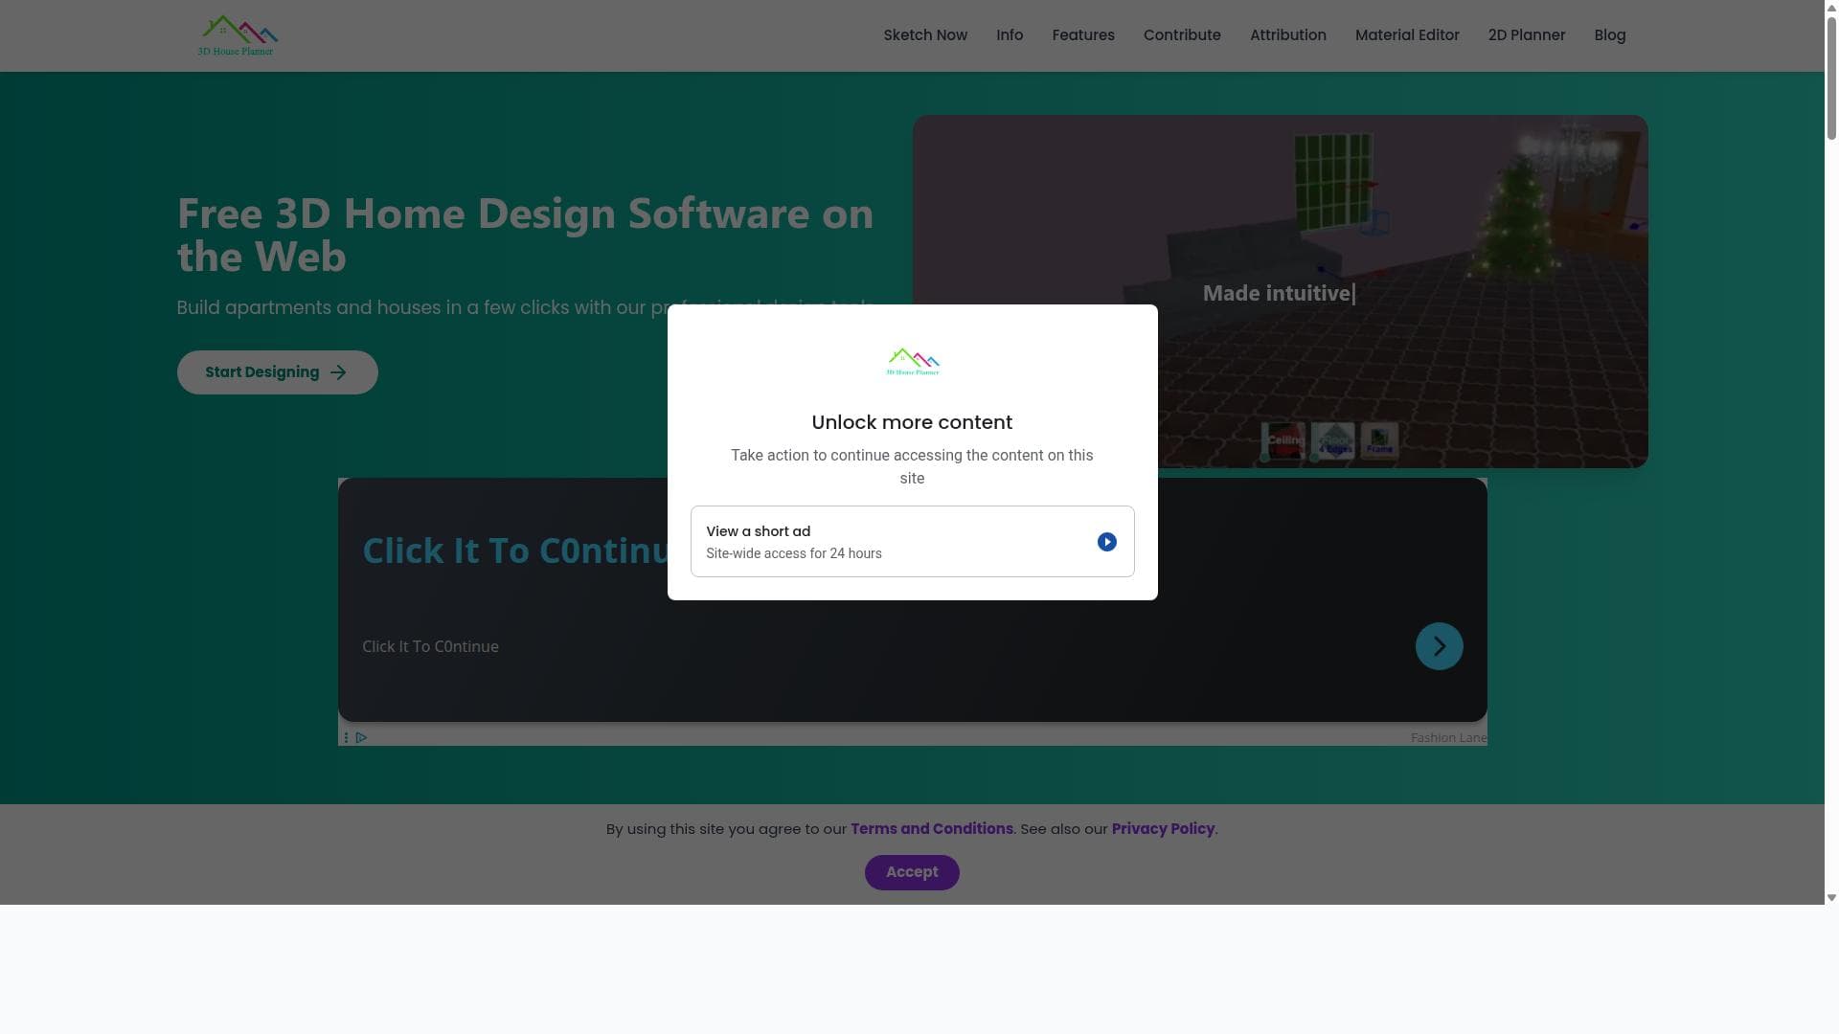The width and height of the screenshot is (1839, 1034).
Task: Go to Features in the navigation
Action: click(x=1083, y=35)
